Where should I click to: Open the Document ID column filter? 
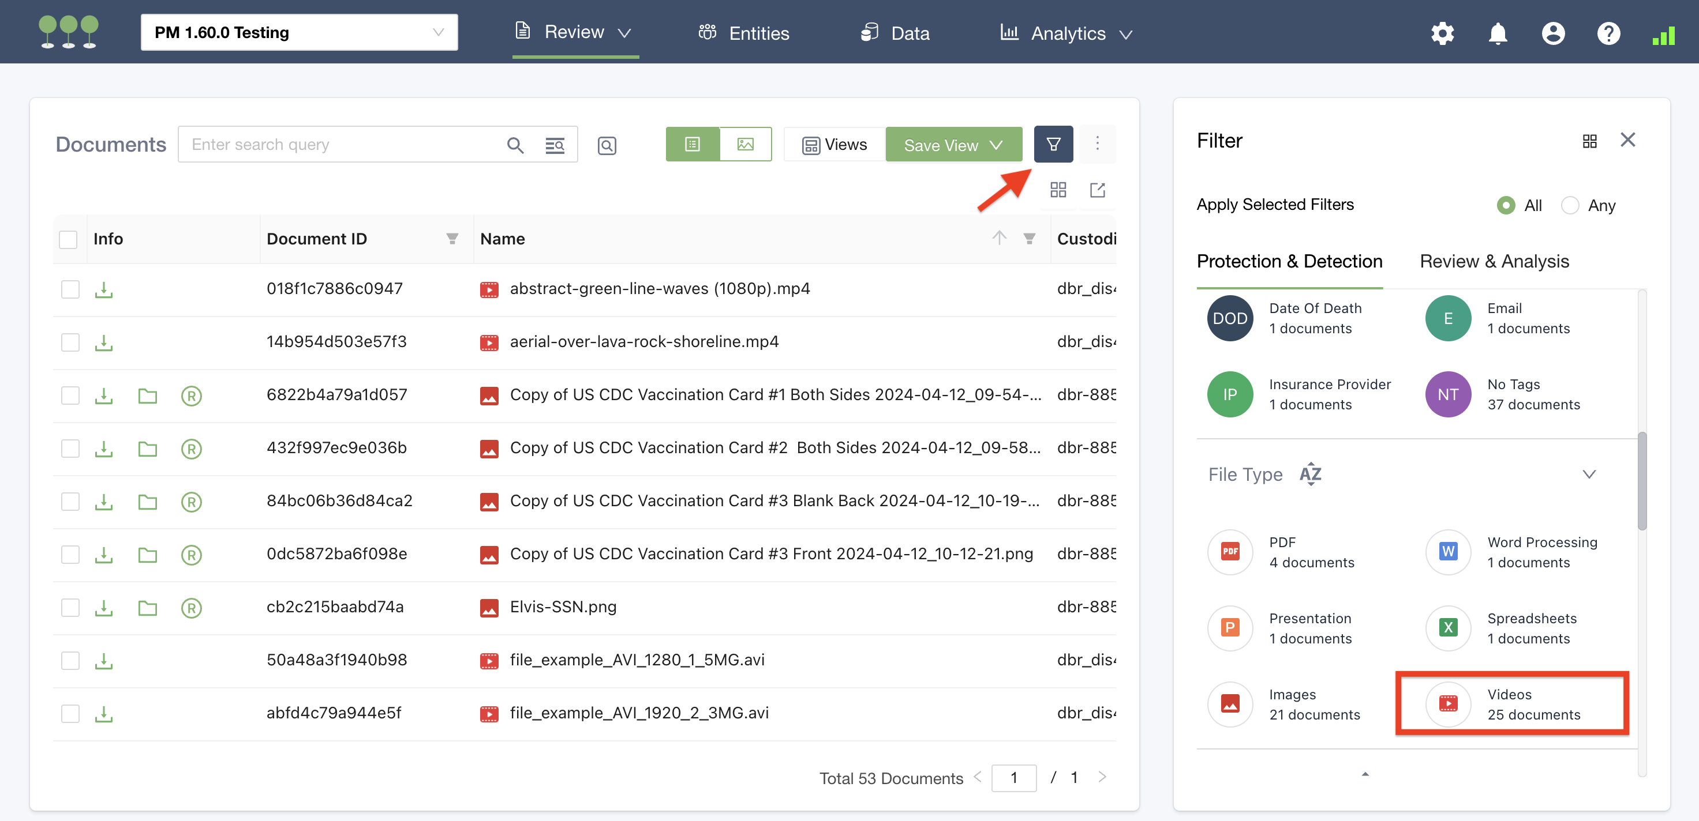pos(452,239)
